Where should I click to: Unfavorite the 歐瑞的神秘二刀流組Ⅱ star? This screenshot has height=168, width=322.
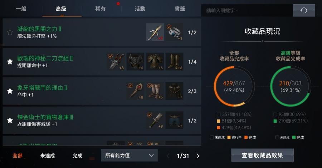click(x=10, y=62)
